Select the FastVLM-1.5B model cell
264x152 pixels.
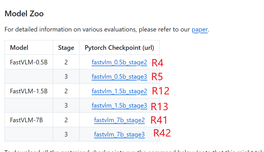tap(29, 91)
